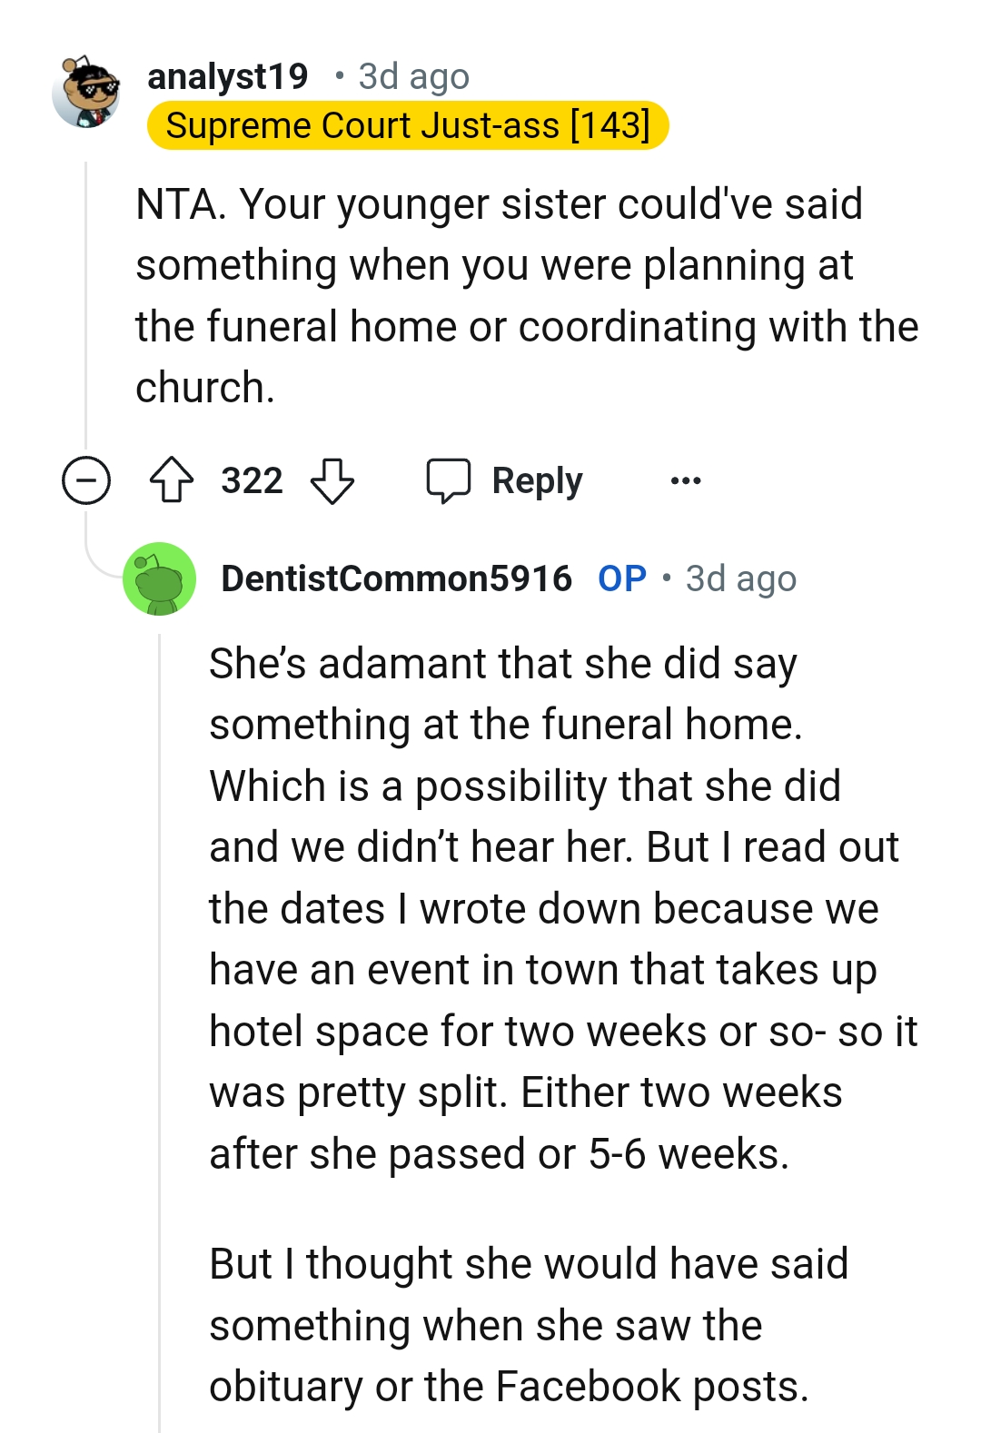Click the speech bubble reply icon

449,480
